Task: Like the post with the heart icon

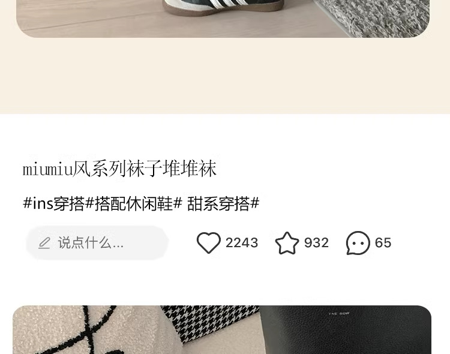Action: click(x=209, y=243)
